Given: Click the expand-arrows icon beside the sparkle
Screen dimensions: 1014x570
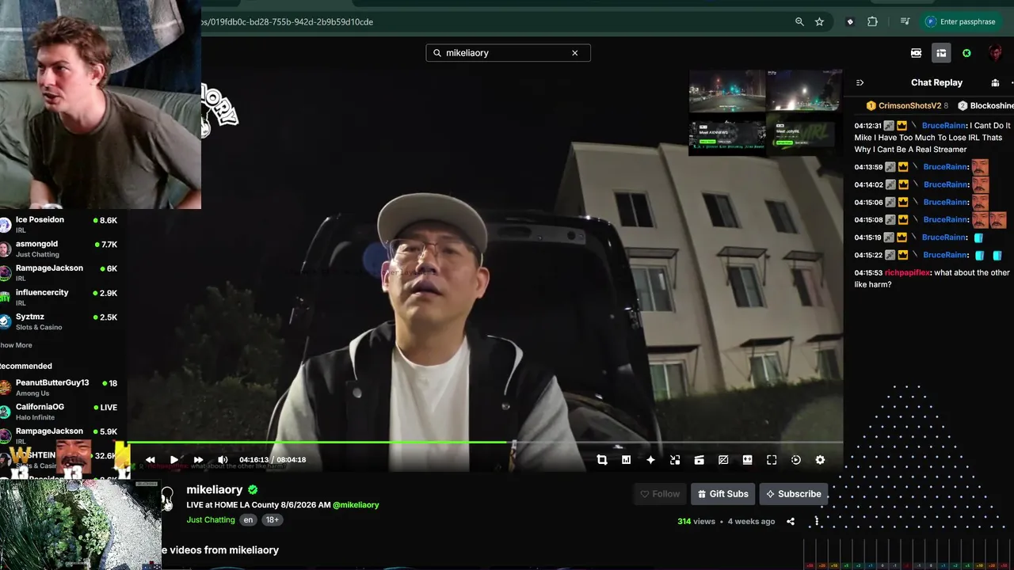Looking at the screenshot, I should point(675,460).
